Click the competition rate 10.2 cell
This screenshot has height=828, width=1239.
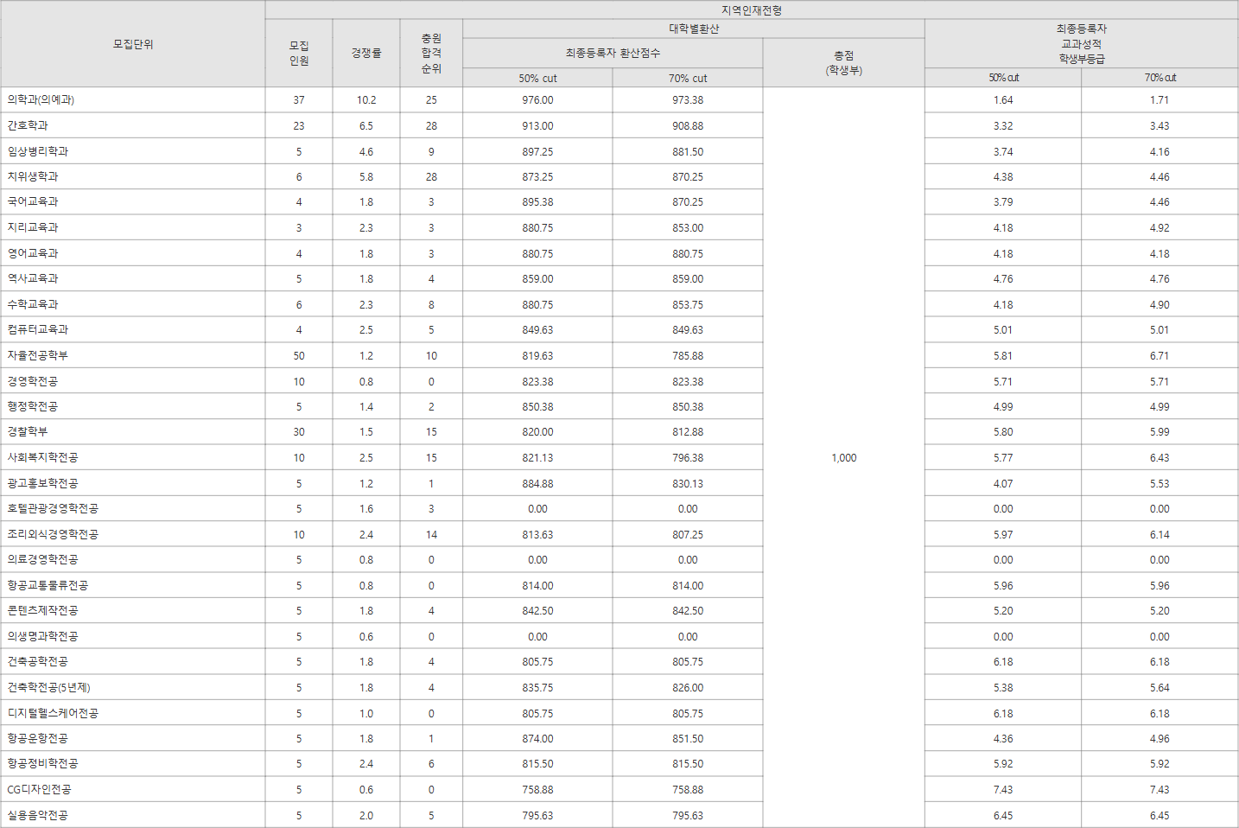[365, 99]
